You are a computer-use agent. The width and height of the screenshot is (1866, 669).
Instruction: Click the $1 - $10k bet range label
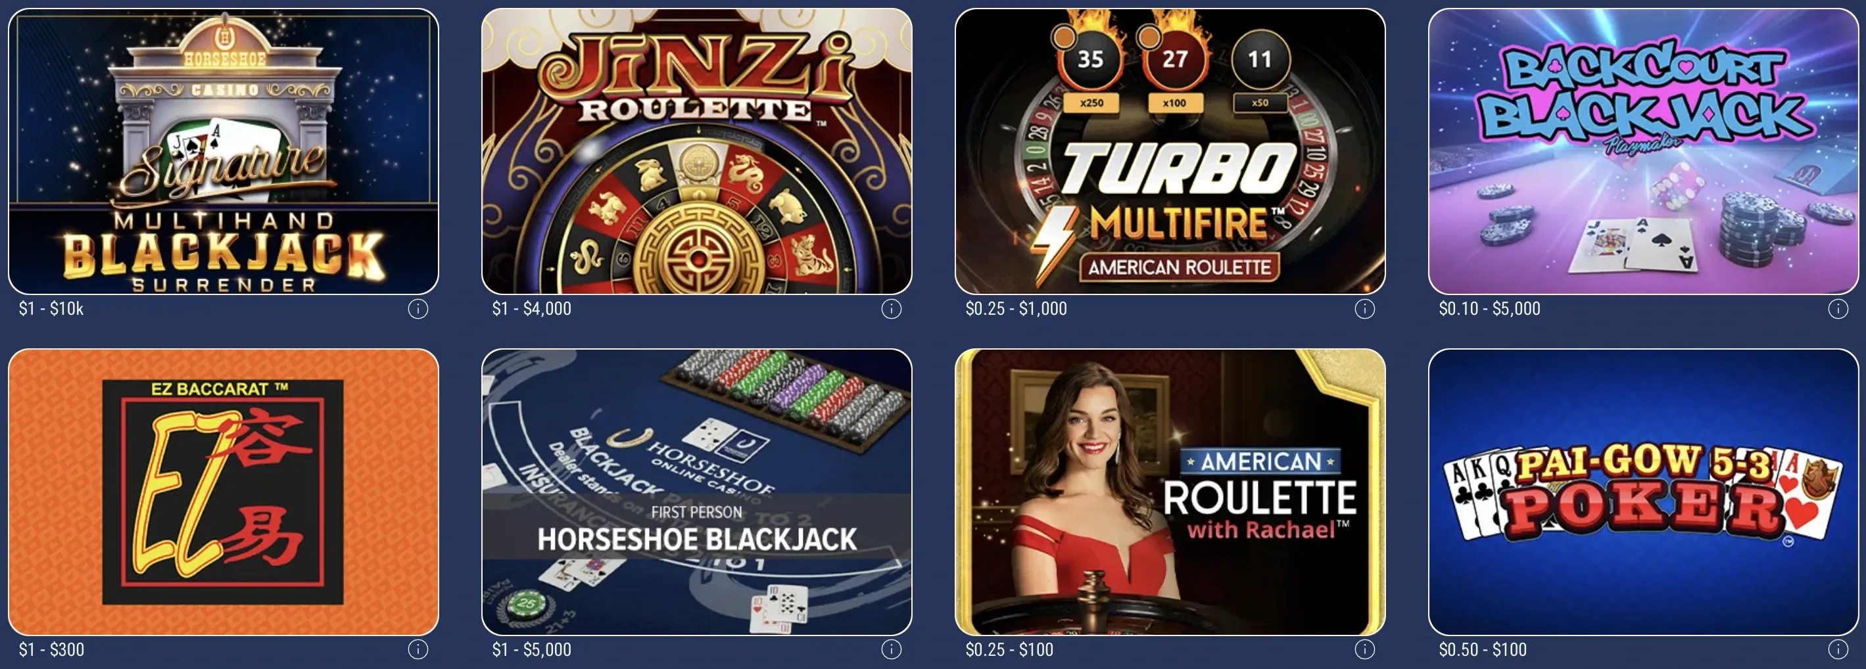point(51,309)
